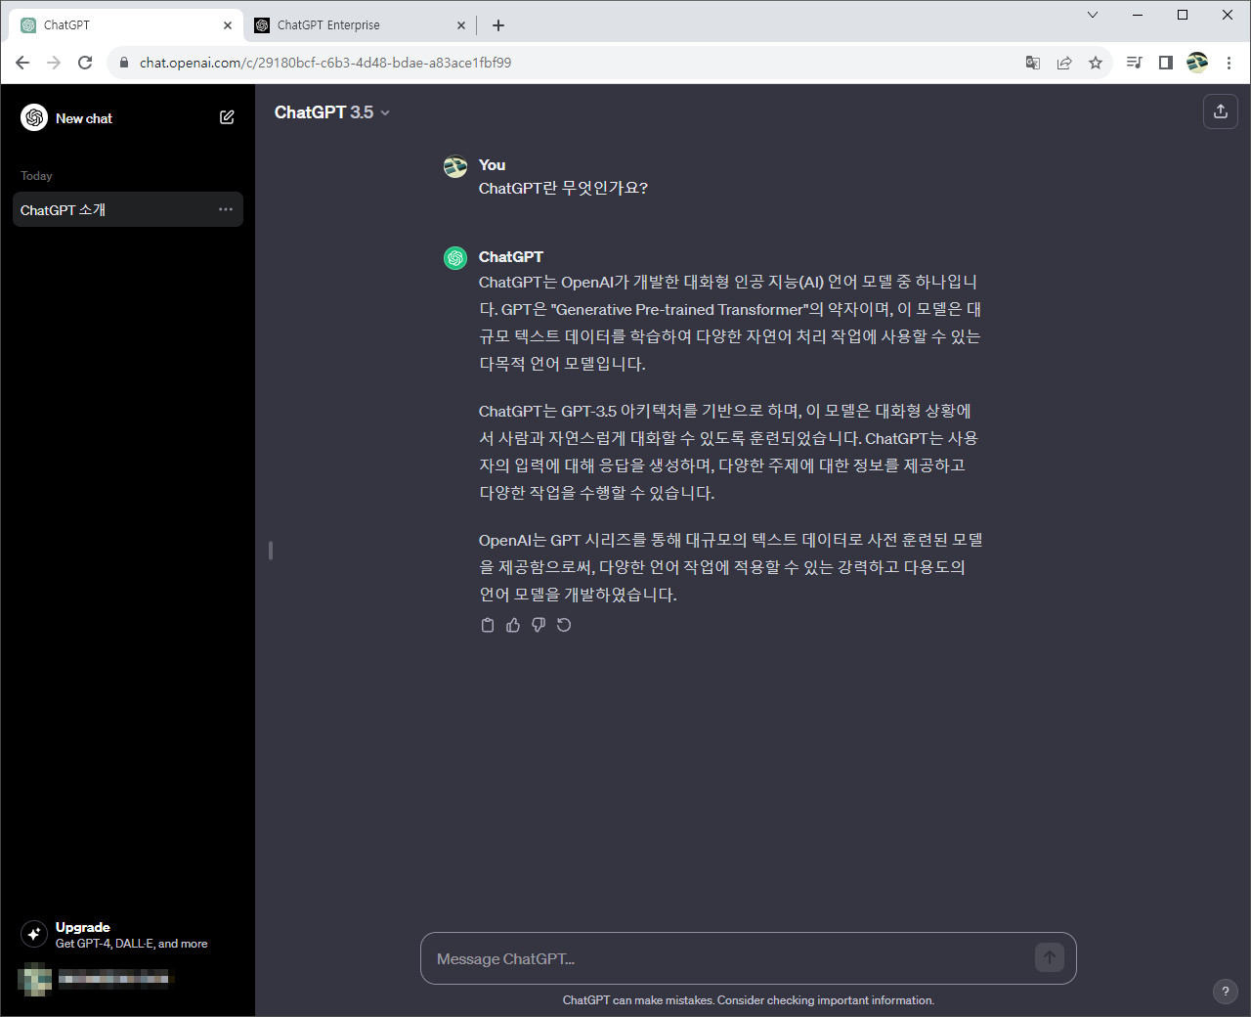Viewport: 1251px width, 1017px height.
Task: Select the first ChatGPT browser tab
Action: 126,25
